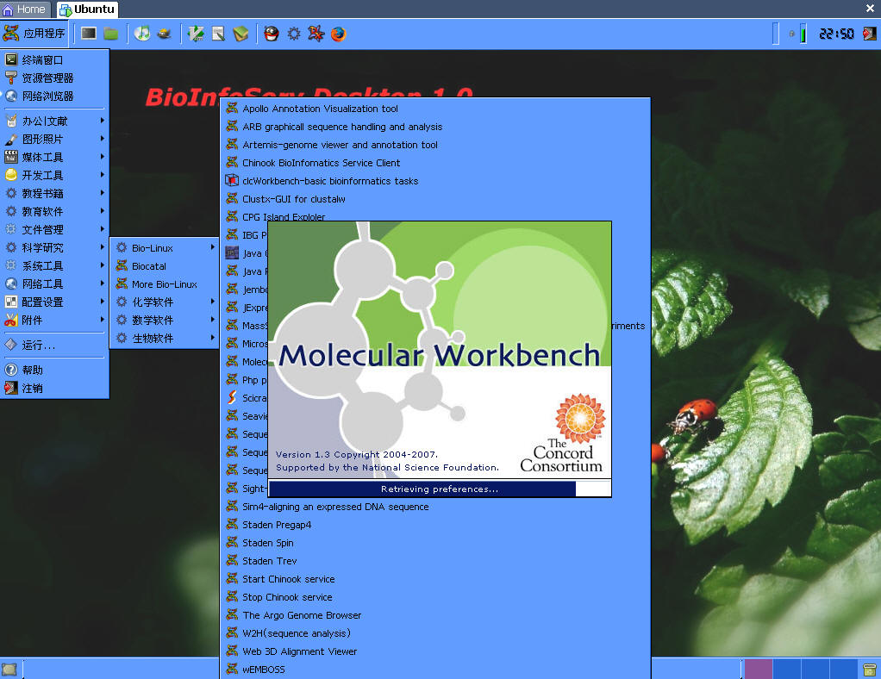This screenshot has width=881, height=679.
Task: Launch the music player with note icon
Action: pyautogui.click(x=142, y=34)
